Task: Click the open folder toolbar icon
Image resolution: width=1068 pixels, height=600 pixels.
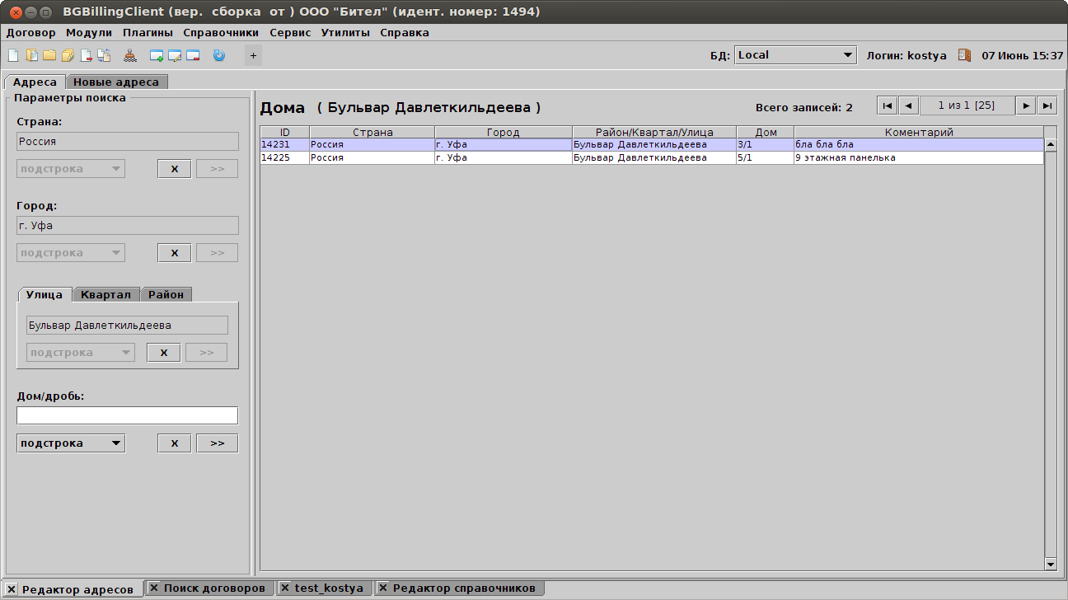Action: [x=49, y=55]
